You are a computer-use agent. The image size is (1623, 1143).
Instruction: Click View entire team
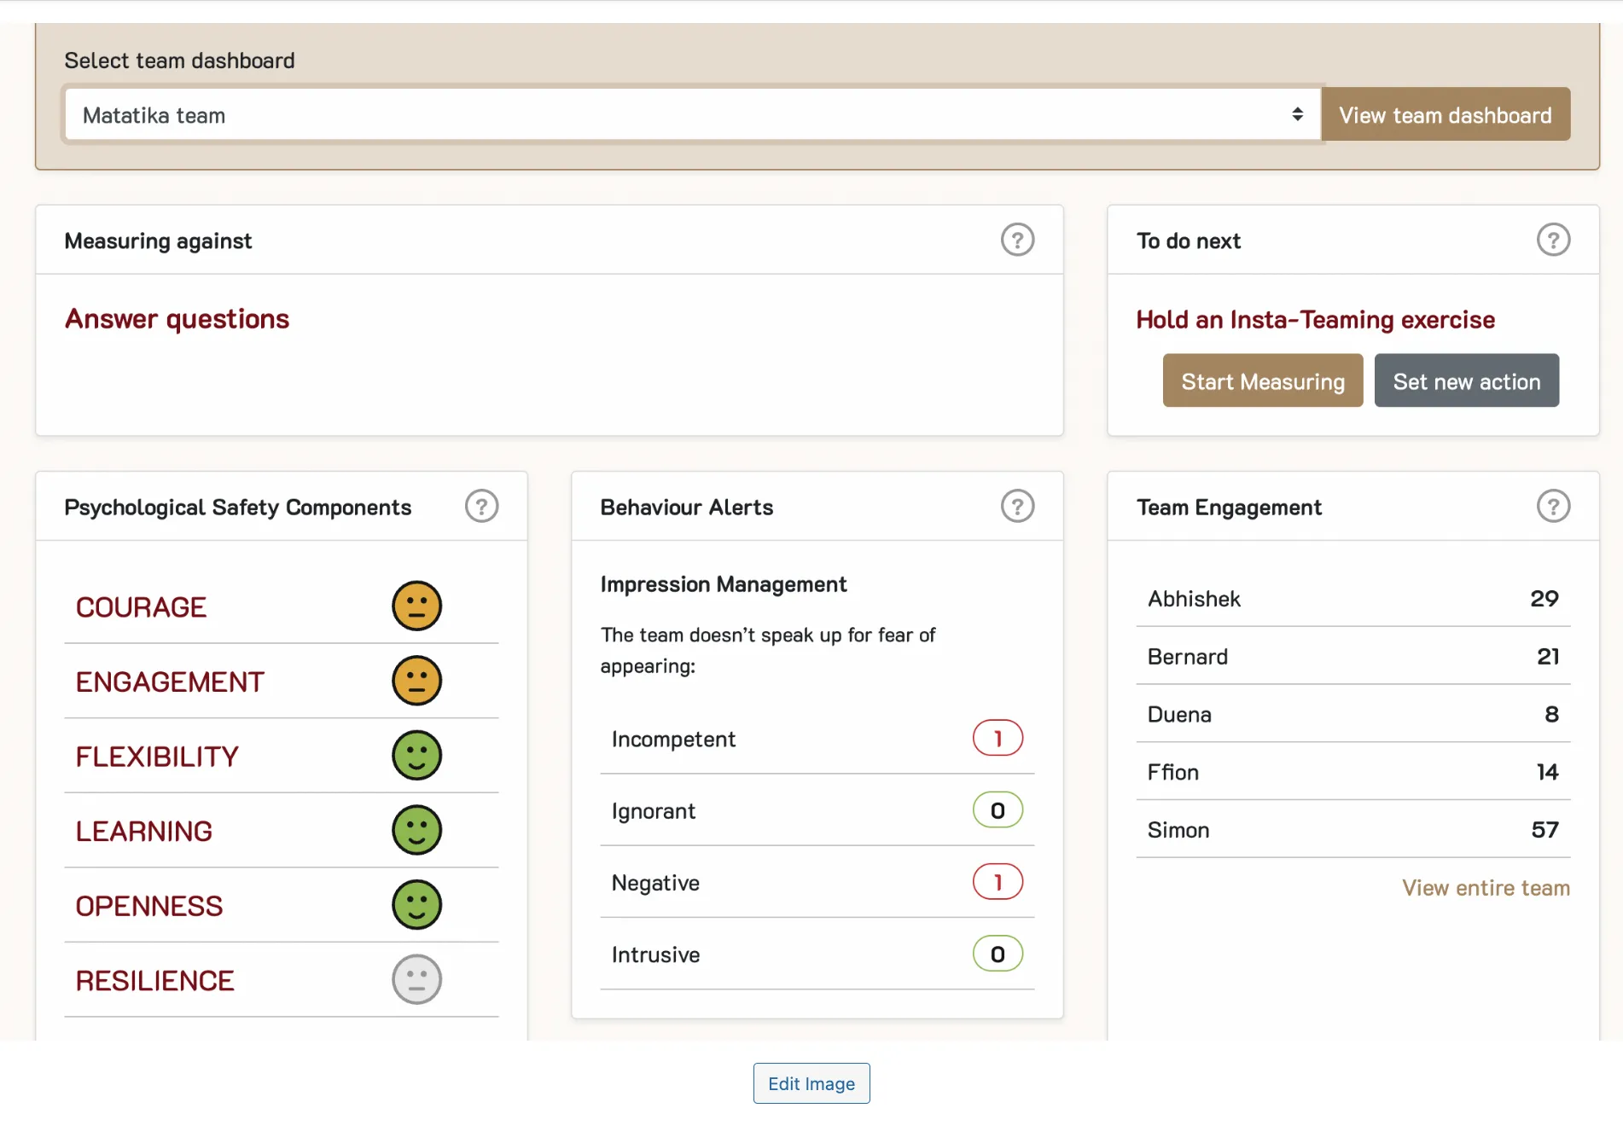coord(1486,887)
